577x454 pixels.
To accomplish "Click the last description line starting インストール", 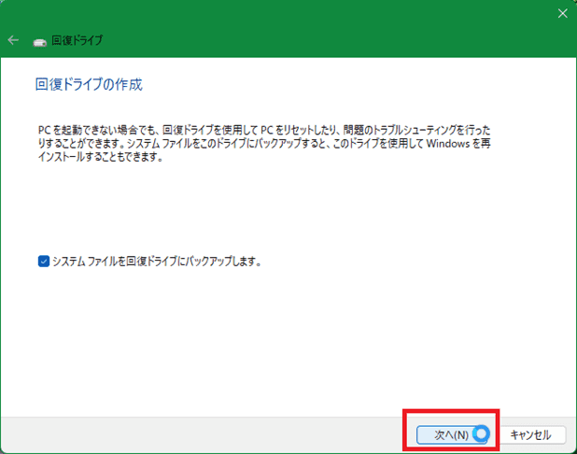I will (x=101, y=157).
